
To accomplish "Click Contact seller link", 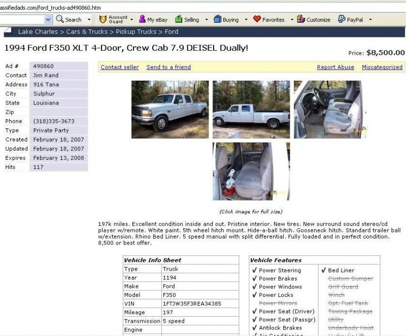I will (x=120, y=67).
